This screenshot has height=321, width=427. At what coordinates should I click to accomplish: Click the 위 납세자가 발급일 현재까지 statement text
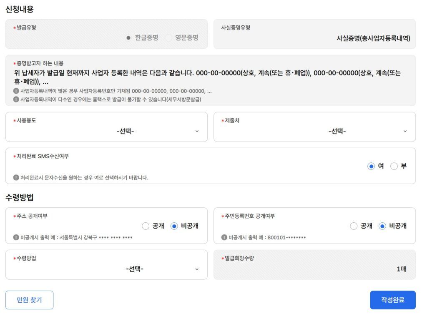pos(207,77)
